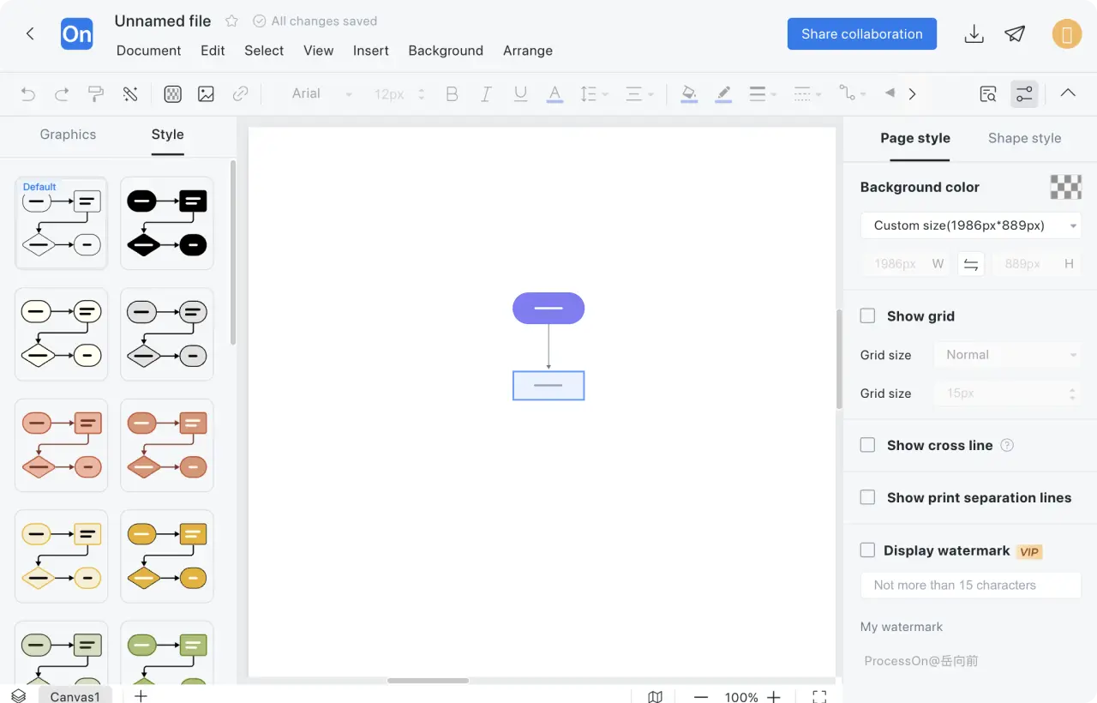Screen dimensions: 1097x703
Task: Open the download icon in header
Action: pyautogui.click(x=974, y=34)
